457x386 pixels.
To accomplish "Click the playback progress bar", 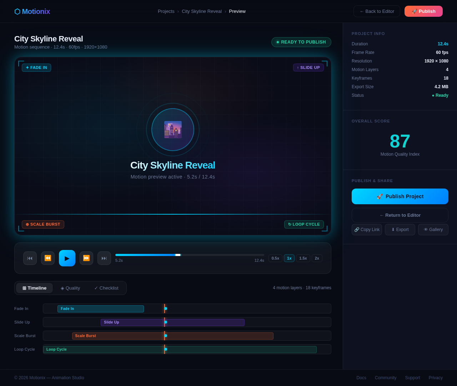I will [x=190, y=255].
